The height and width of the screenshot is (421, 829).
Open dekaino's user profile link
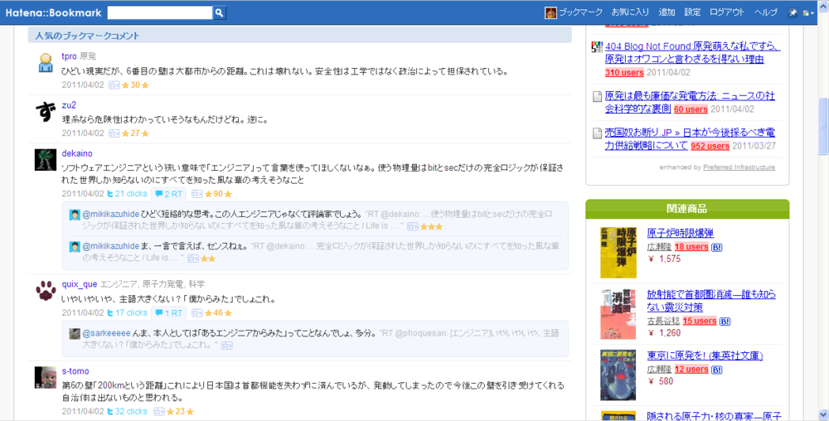pos(77,153)
